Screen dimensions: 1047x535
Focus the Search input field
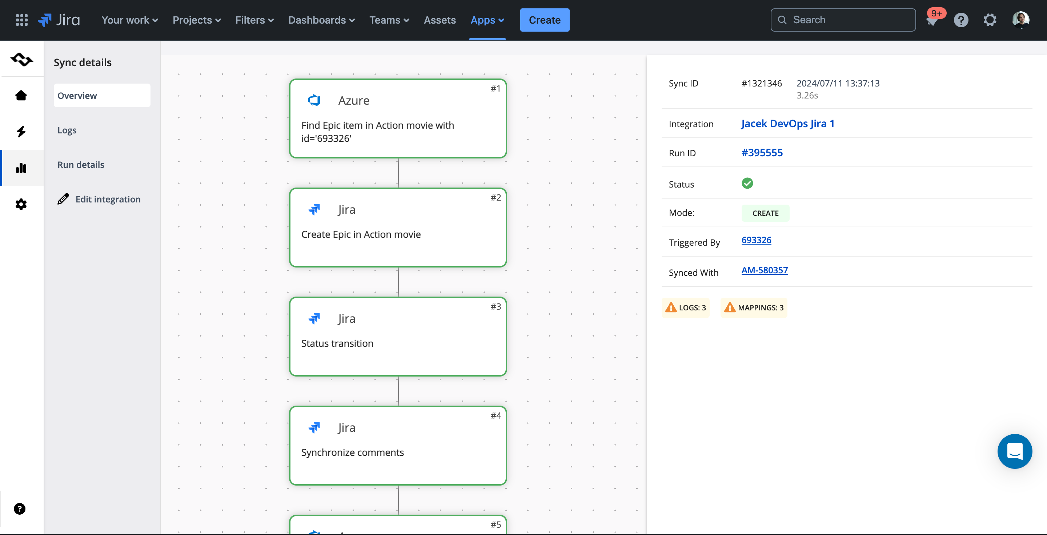[843, 20]
